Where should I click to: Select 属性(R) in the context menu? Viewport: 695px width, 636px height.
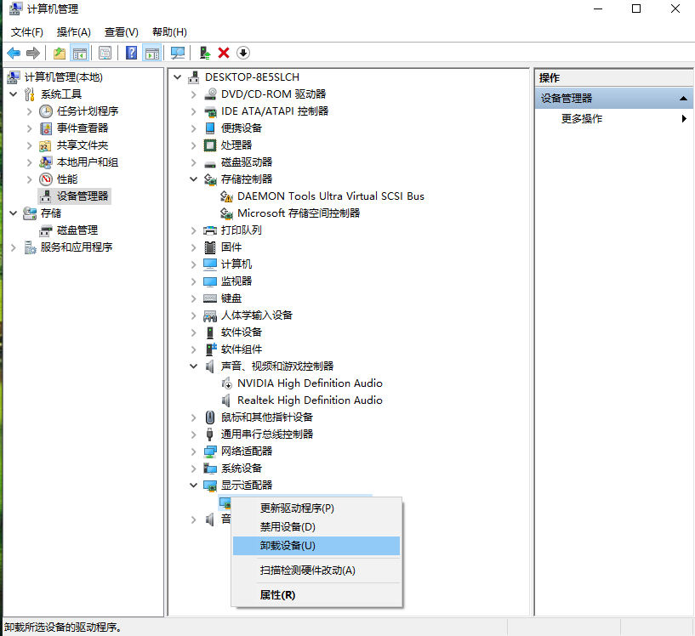[277, 595]
